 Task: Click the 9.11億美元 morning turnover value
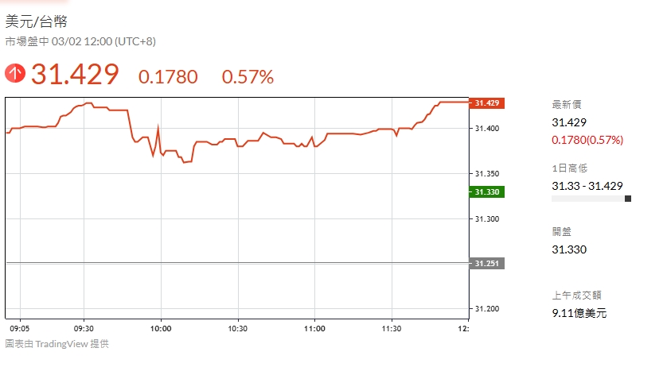pos(579,313)
